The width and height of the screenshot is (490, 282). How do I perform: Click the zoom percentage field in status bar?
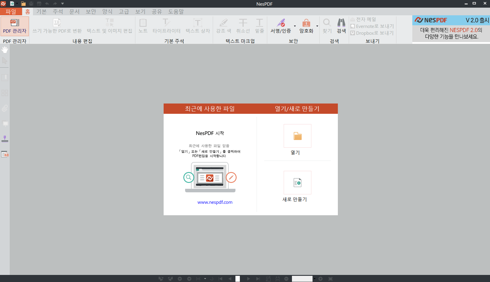coord(302,279)
